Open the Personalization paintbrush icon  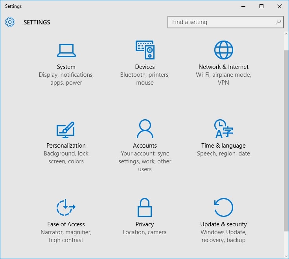point(66,129)
